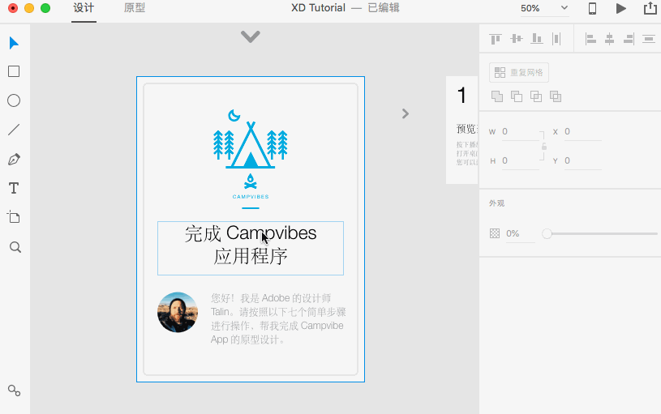
Task: Switch to the 原型 tab
Action: [x=135, y=8]
